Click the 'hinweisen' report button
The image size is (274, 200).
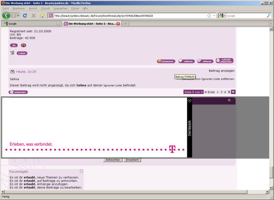pyautogui.click(x=166, y=61)
